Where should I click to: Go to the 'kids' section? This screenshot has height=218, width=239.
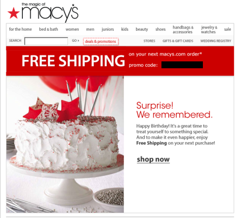125,29
